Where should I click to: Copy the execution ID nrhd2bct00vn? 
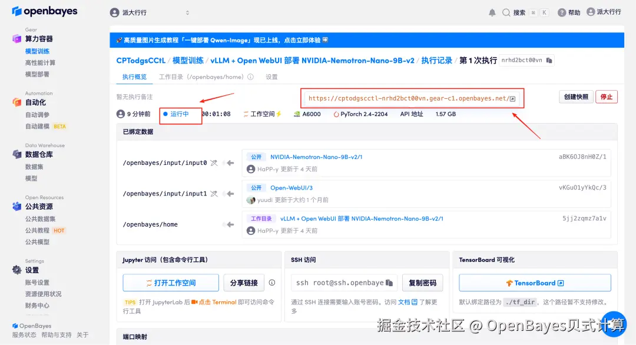[x=549, y=61]
